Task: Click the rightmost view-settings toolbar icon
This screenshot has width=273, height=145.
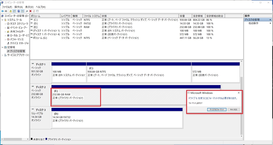Action: pos(37,11)
